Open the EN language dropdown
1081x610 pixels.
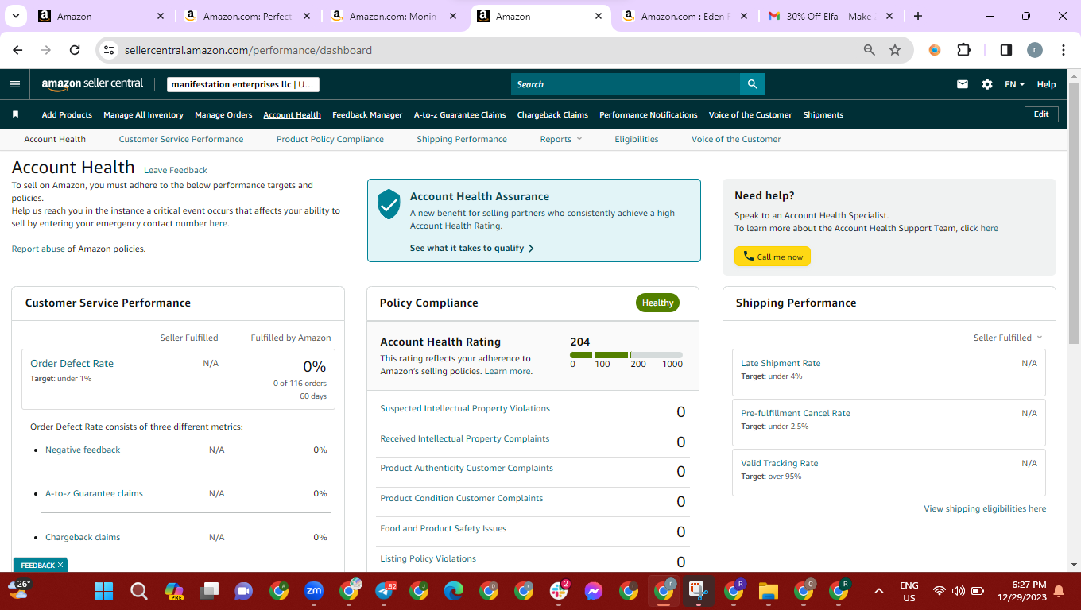[1015, 84]
